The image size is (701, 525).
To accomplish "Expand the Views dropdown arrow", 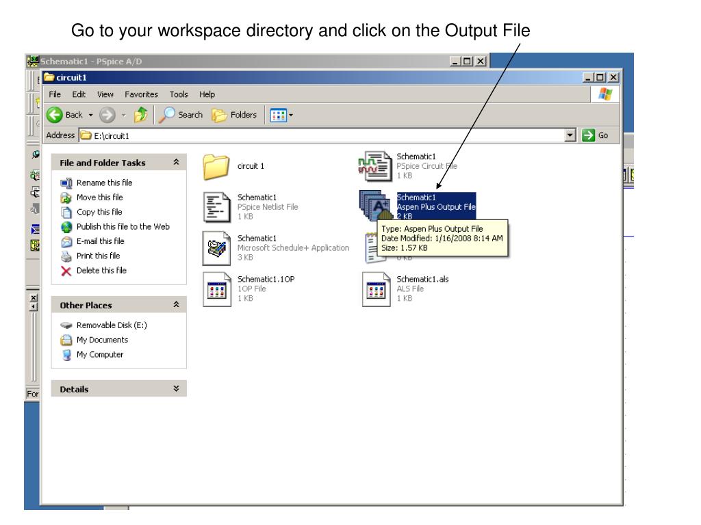I will pos(291,115).
